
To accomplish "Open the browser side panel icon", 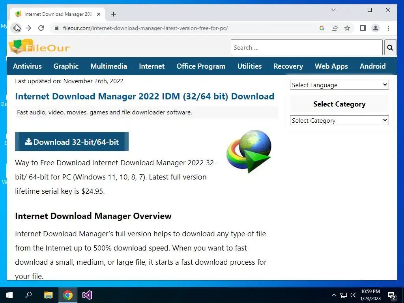I will (x=363, y=28).
